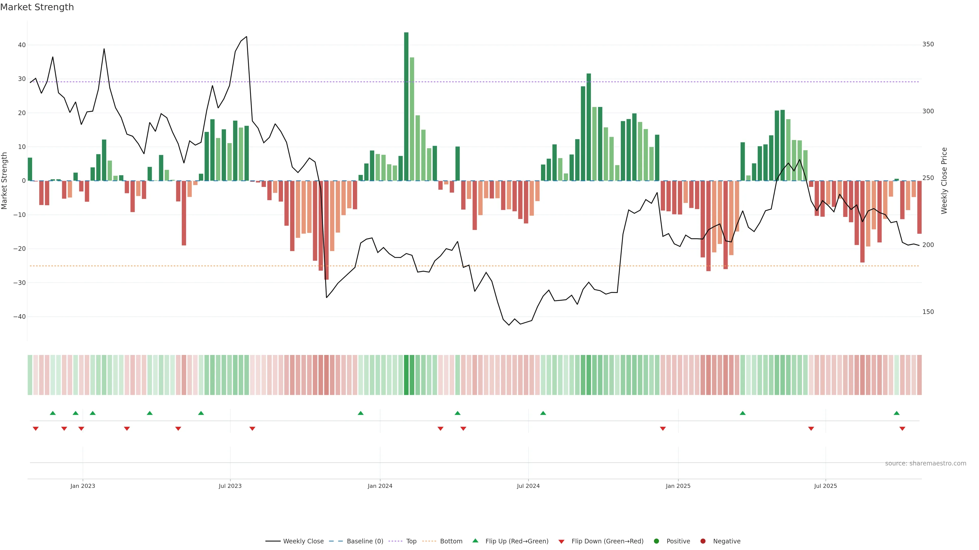Click flip-down triangle just before Jan 2025
Image resolution: width=979 pixels, height=550 pixels.
(663, 429)
